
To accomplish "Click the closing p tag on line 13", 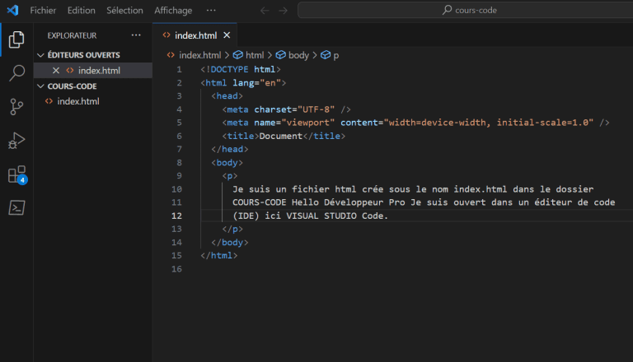I will tap(232, 229).
